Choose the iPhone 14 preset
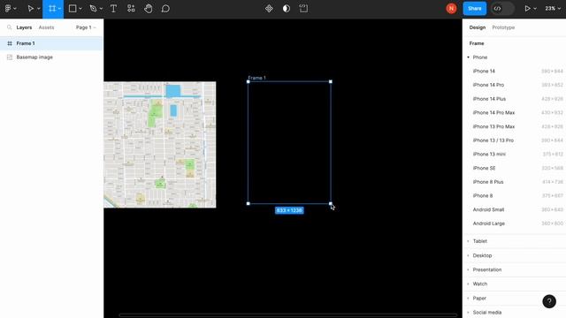Image resolution: width=566 pixels, height=318 pixels. point(516,71)
